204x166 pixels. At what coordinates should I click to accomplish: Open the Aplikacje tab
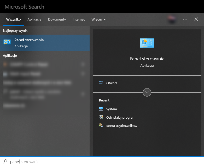pyautogui.click(x=34, y=20)
